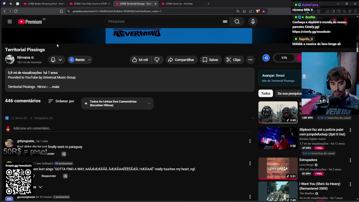359x202 pixels.
Task: Expand notification options chevron next to bell
Action: (x=60, y=60)
